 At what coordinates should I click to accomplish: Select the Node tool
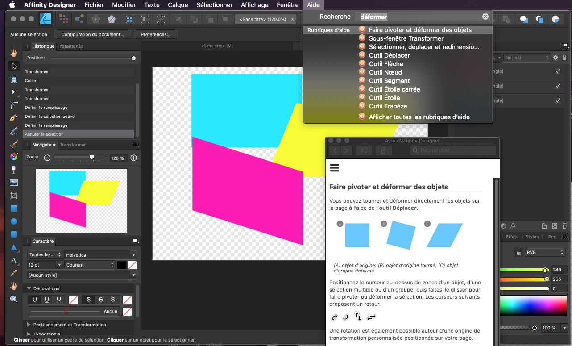pyautogui.click(x=14, y=92)
